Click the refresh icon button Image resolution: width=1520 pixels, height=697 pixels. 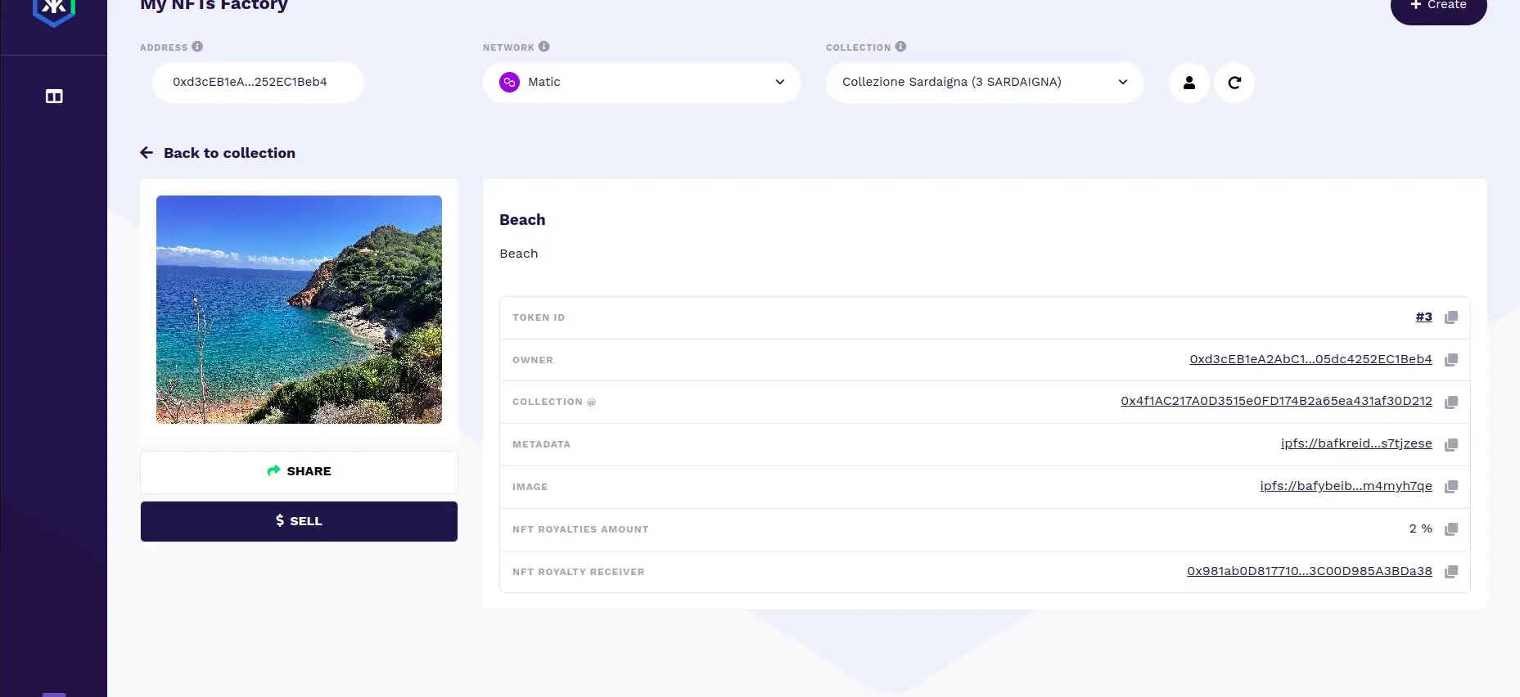[x=1234, y=83]
